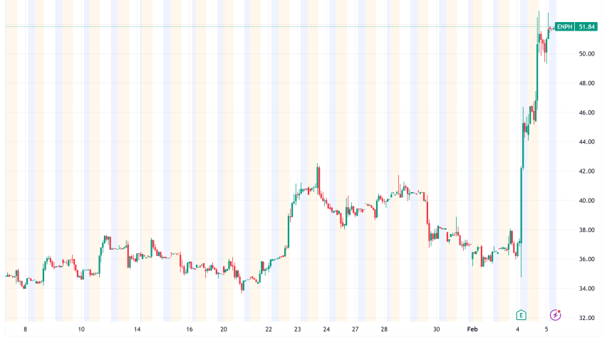Click the green earnings E icon
The image size is (607, 345).
click(x=521, y=314)
